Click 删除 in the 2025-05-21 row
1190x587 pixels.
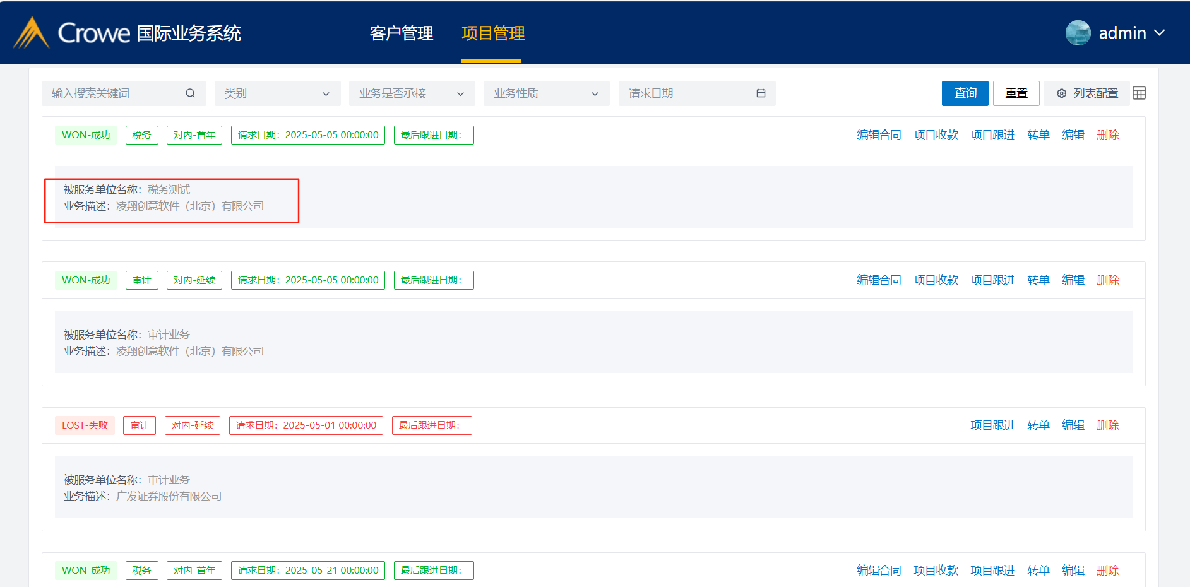1108,571
